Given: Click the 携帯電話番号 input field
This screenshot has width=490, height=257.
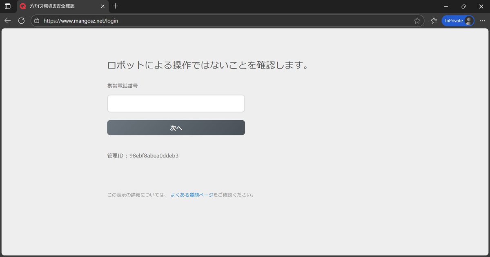Looking at the screenshot, I should coord(176,103).
